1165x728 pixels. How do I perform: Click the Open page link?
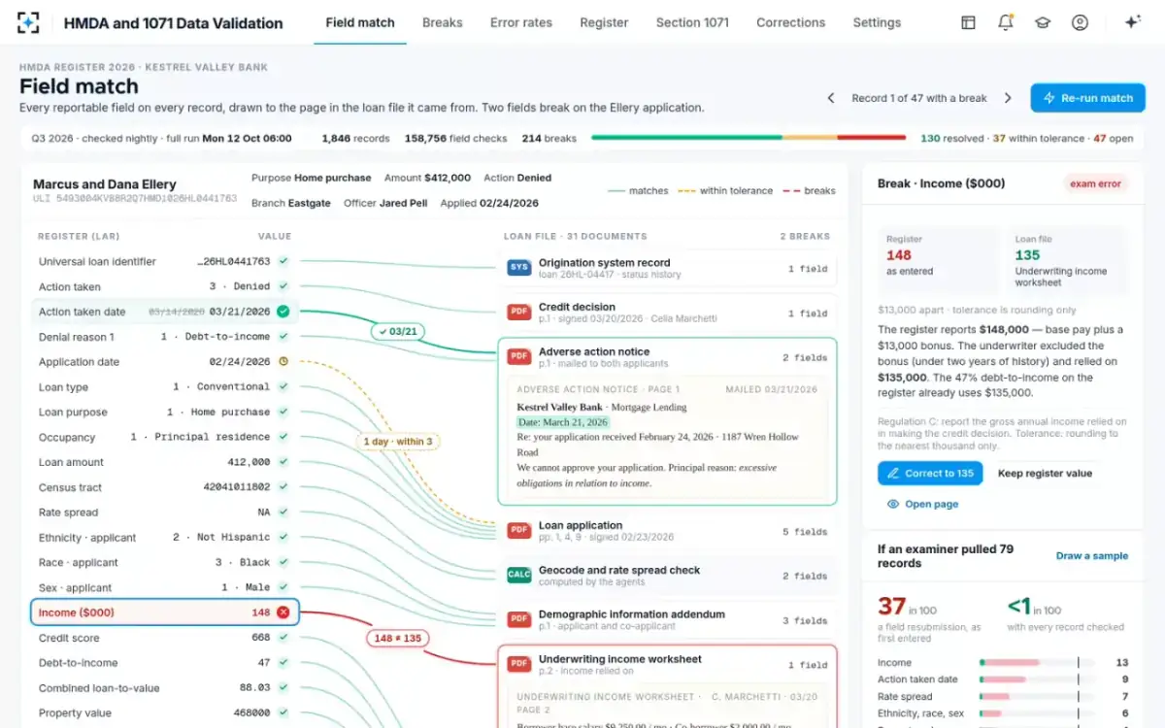[923, 504]
